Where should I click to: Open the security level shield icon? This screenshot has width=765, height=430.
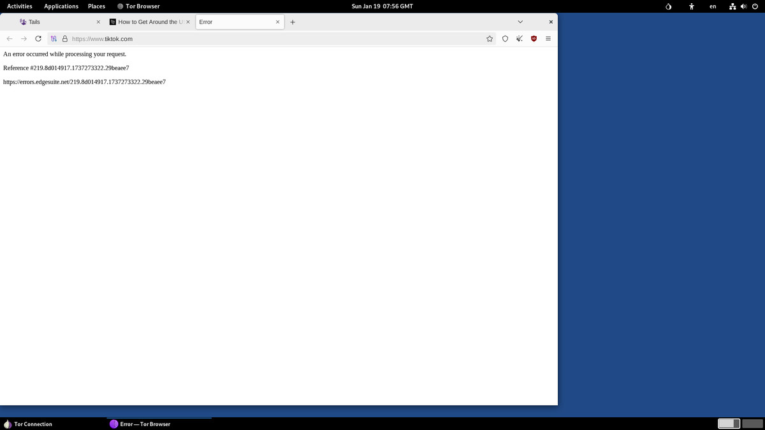point(505,39)
